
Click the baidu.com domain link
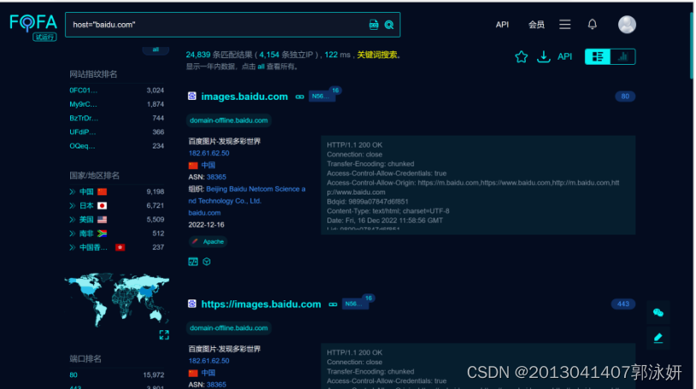(x=204, y=213)
